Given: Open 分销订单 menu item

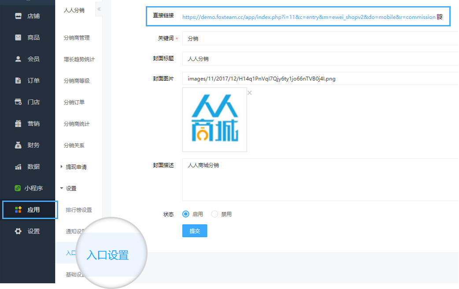Looking at the screenshot, I should click(74, 102).
